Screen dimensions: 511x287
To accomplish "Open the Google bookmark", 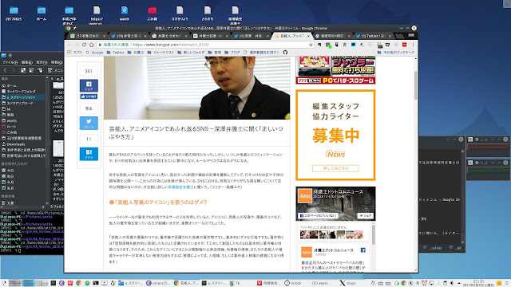I will point(94,52).
